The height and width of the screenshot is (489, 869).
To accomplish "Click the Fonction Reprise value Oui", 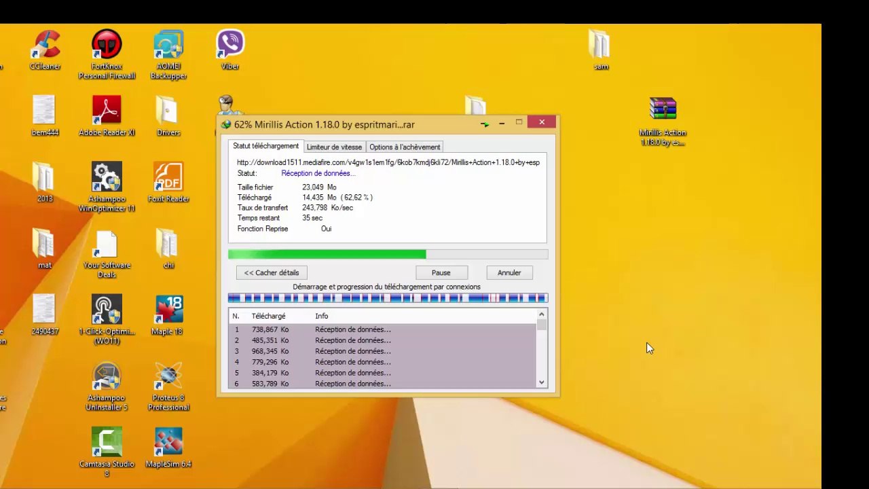I will pos(326,229).
